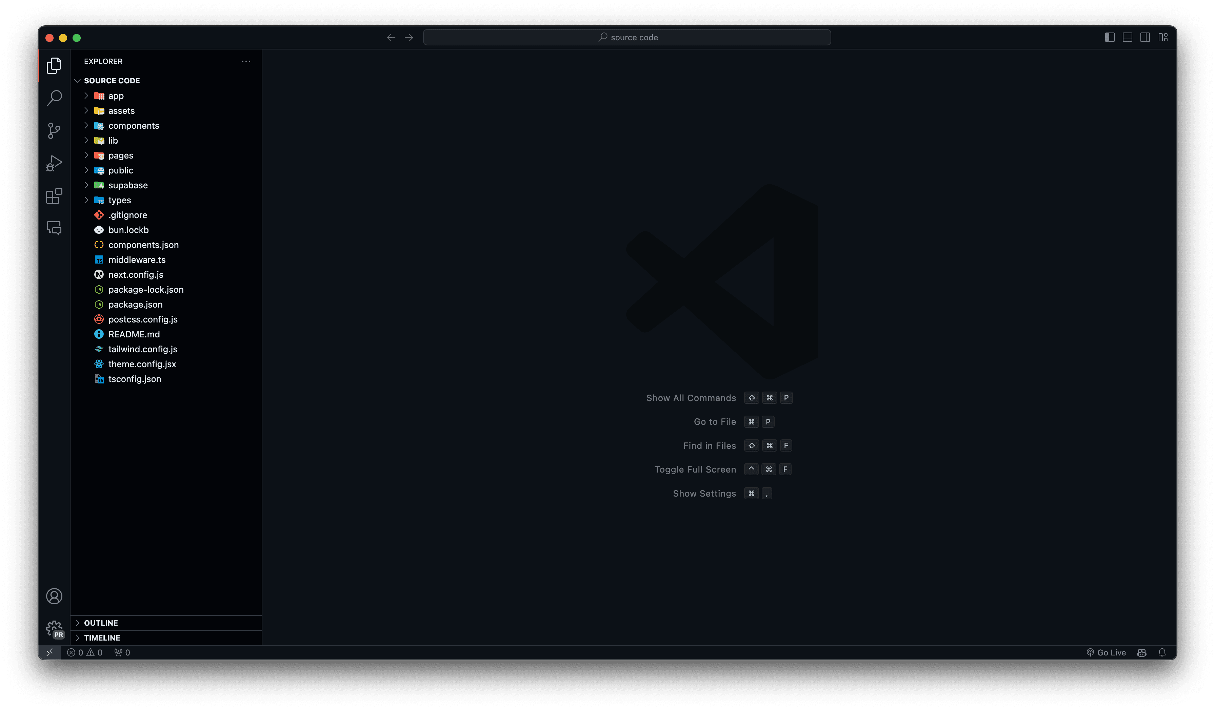This screenshot has height=710, width=1215.
Task: Toggle the bottom panel visibility
Action: pyautogui.click(x=1127, y=38)
